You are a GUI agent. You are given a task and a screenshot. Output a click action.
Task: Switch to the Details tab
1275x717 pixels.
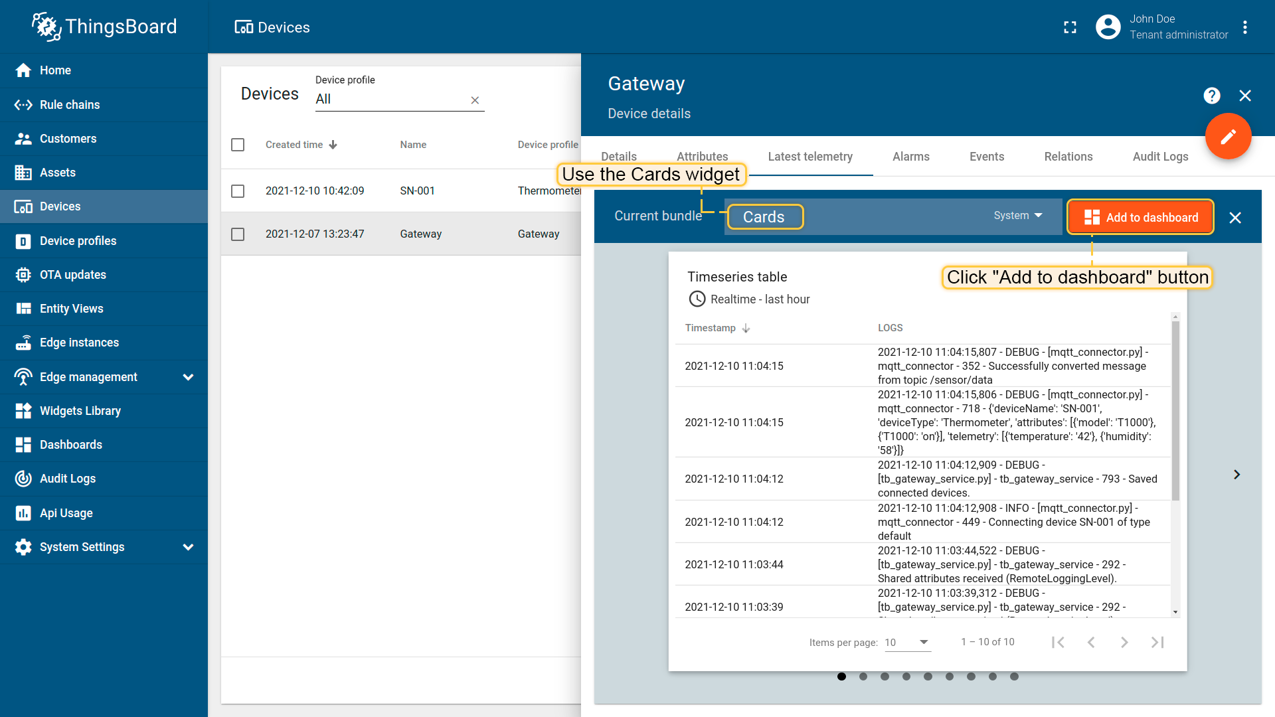pyautogui.click(x=619, y=157)
